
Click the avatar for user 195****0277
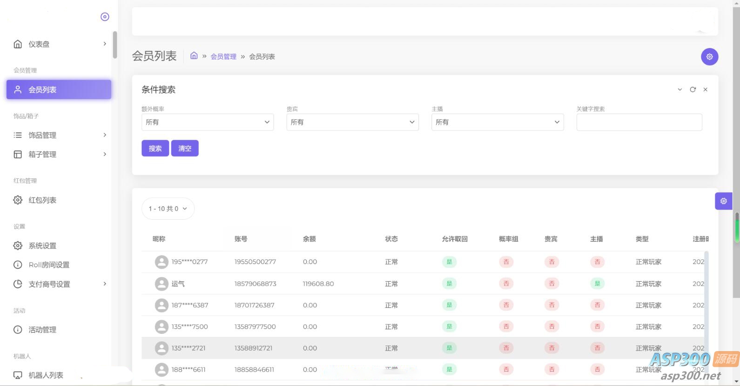(161, 262)
